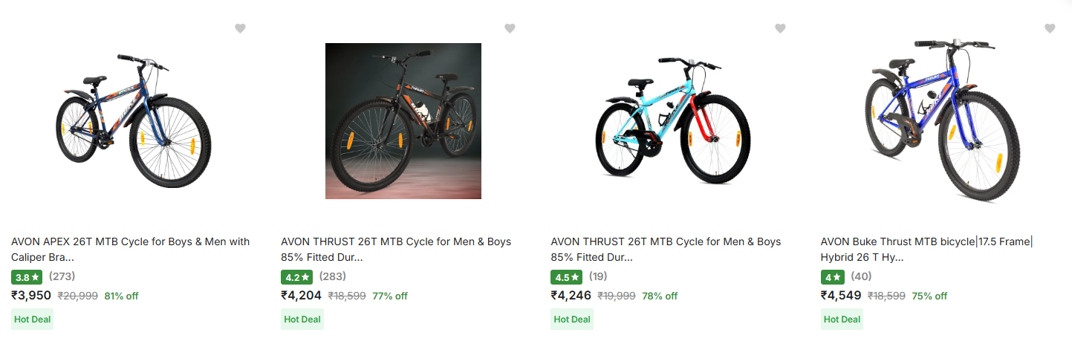
Task: Click the 4 star rating badge
Action: coord(833,277)
